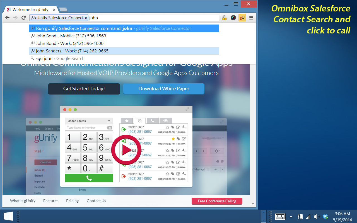Tap the 1 key on dialpad
Viewport: 357px width, 223px height.
pos(73,137)
